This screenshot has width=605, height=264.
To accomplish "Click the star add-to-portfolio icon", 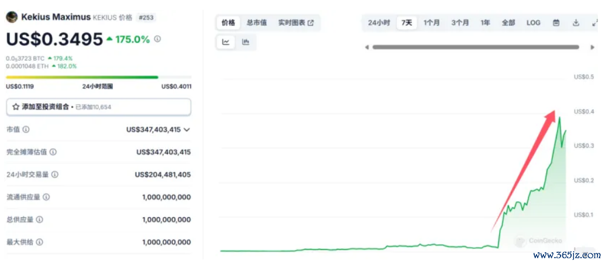I will tap(16, 107).
